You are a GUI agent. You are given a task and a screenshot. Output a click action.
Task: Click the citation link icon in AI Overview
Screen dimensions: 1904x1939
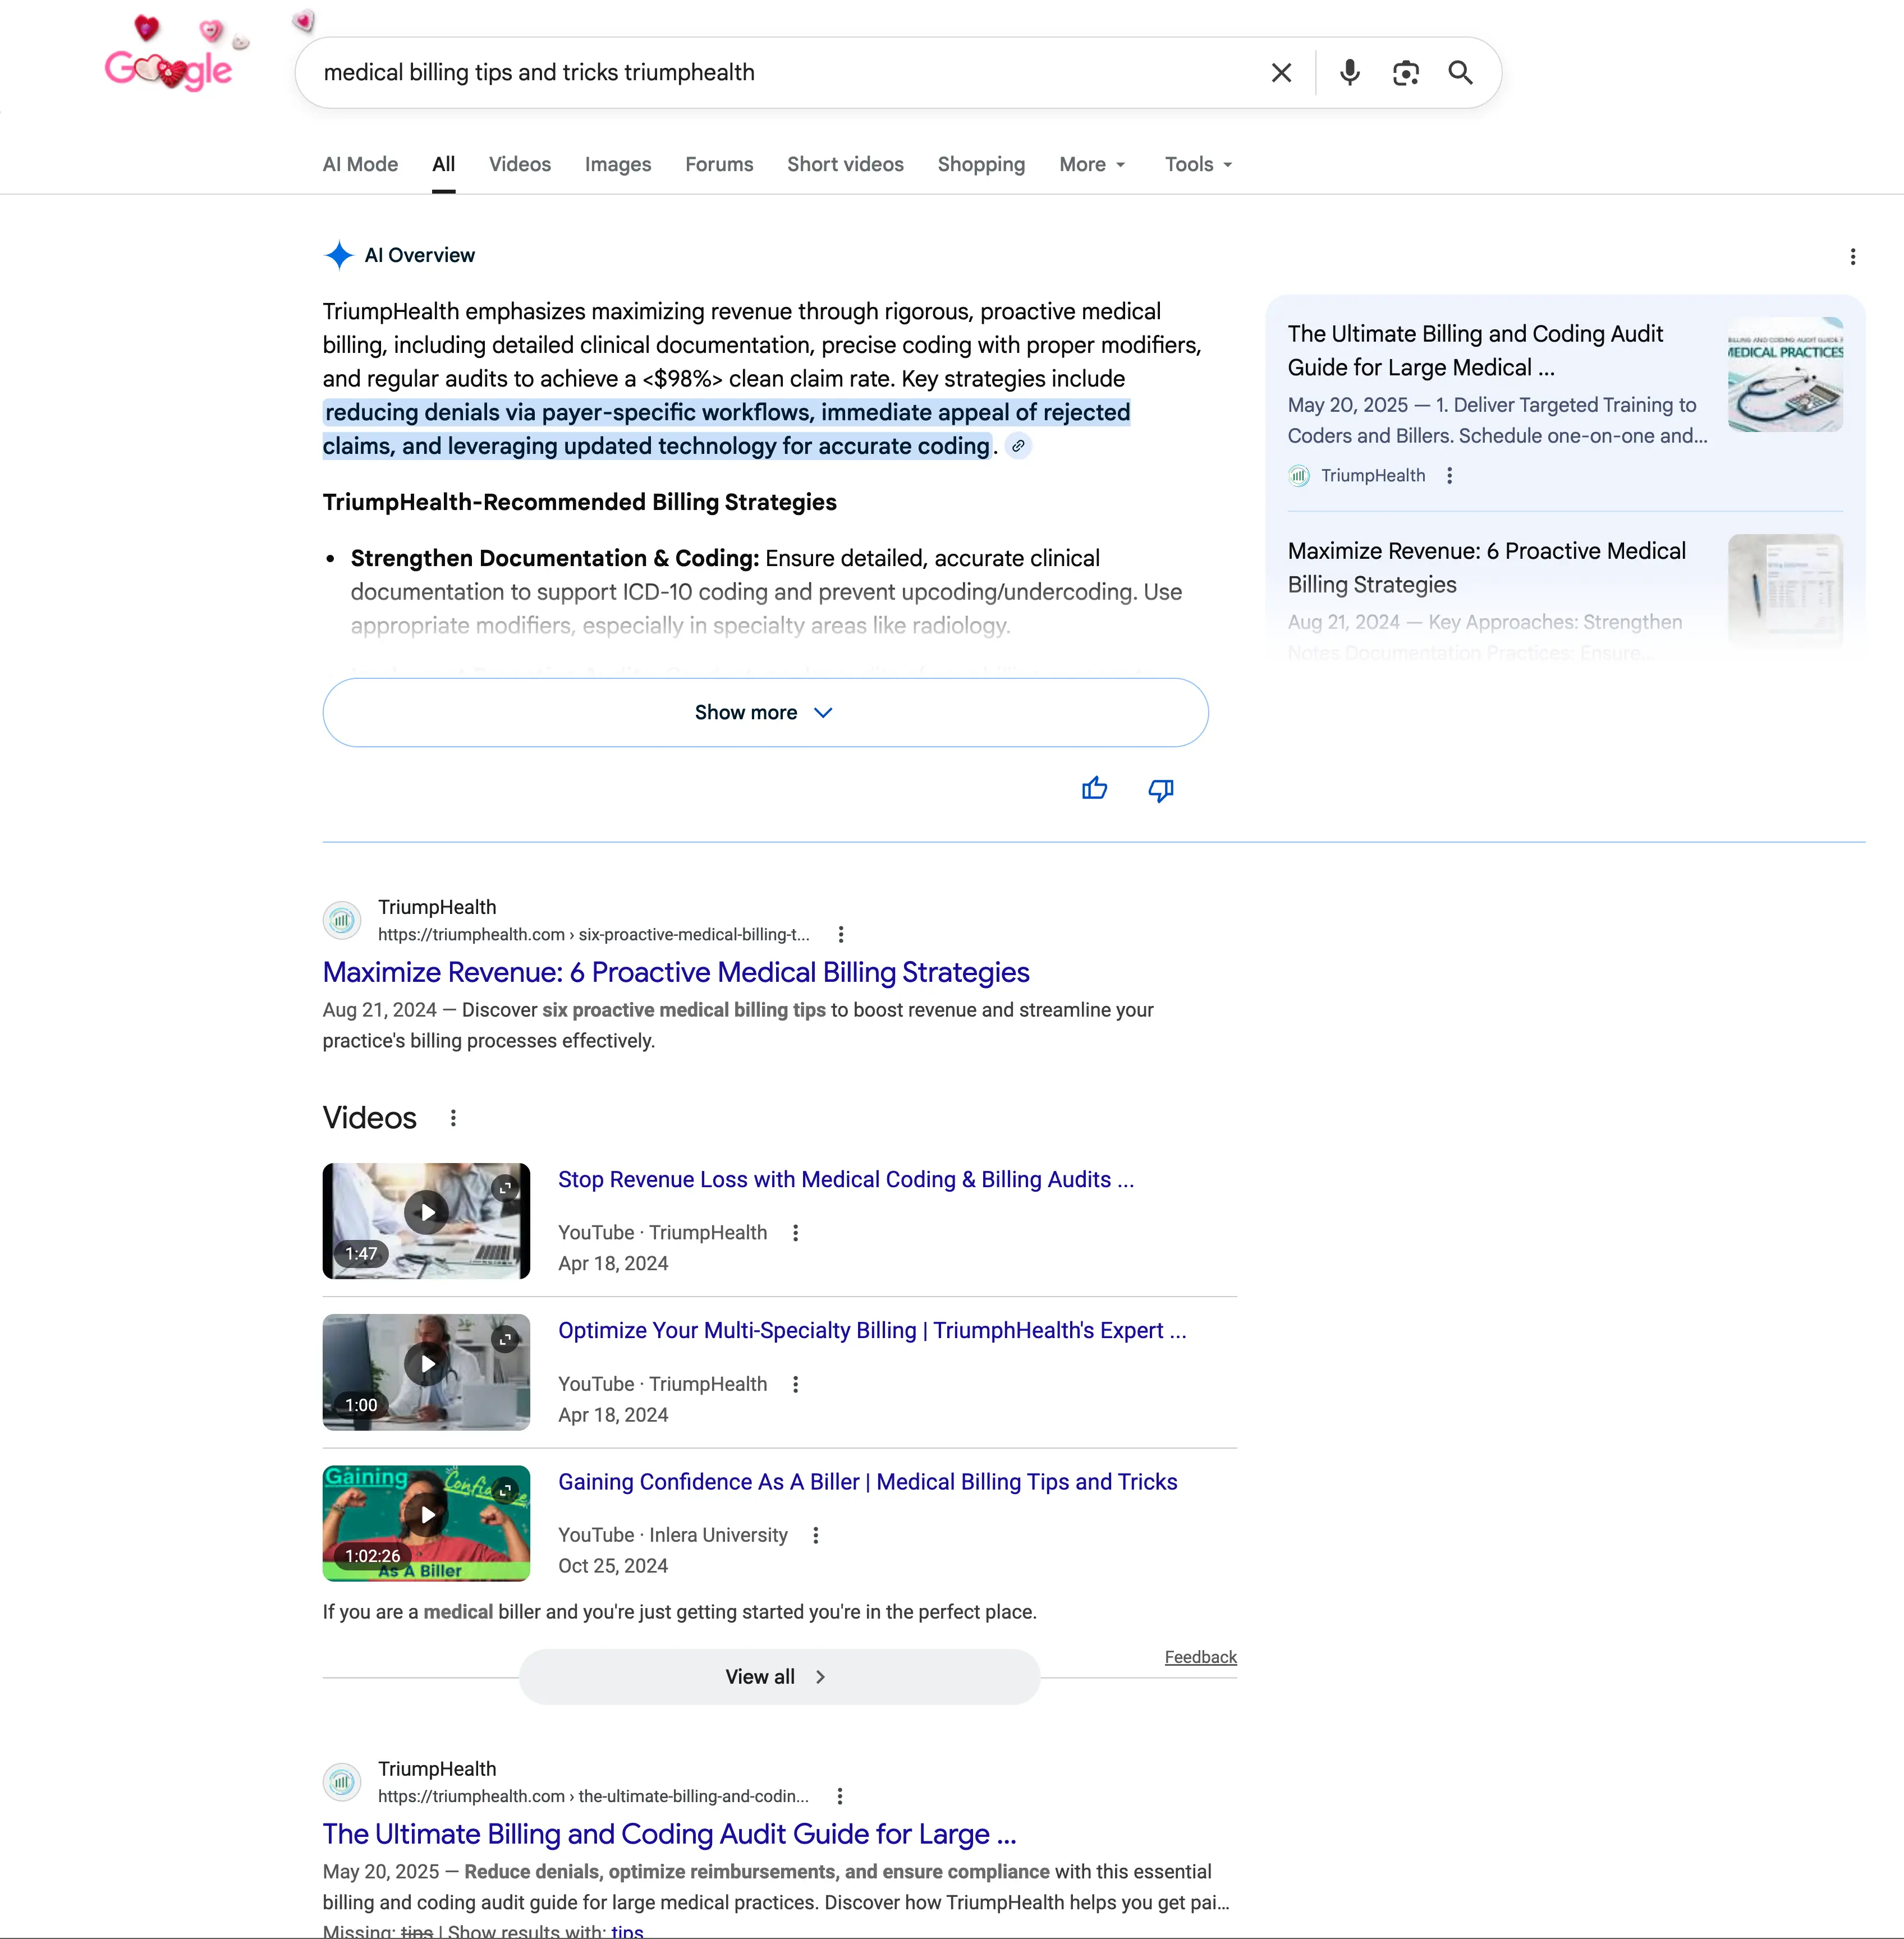tap(1019, 446)
